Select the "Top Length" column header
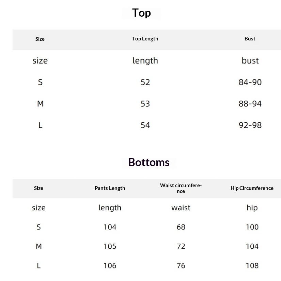This screenshot has width=281, height=281. 145,39
